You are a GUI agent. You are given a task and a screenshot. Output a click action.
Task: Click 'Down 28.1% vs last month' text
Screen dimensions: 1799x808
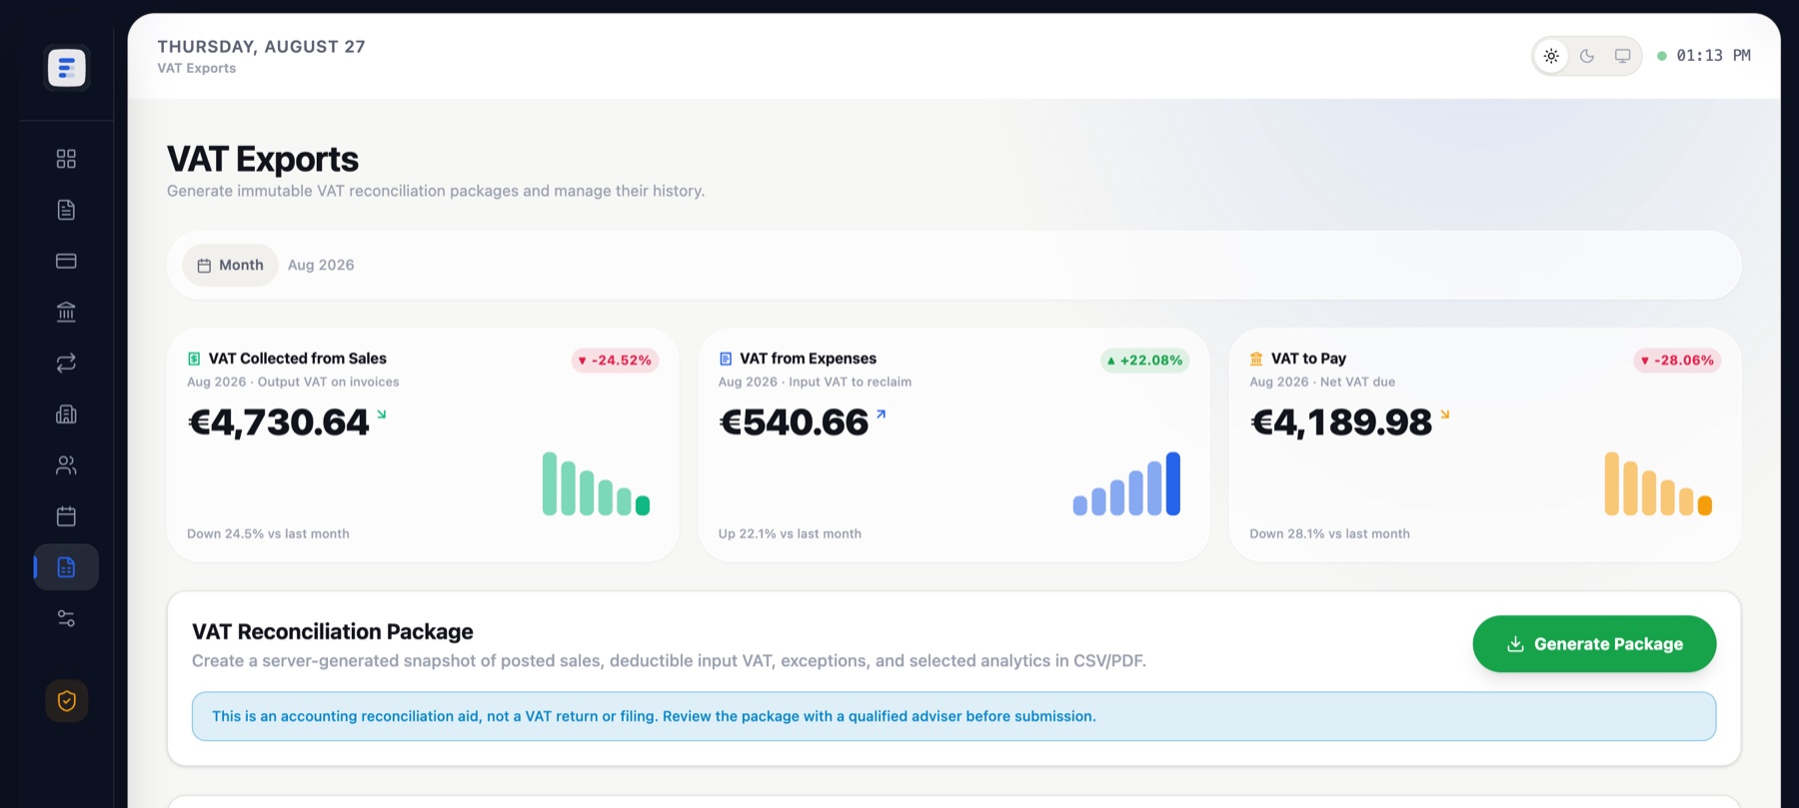[x=1329, y=534]
